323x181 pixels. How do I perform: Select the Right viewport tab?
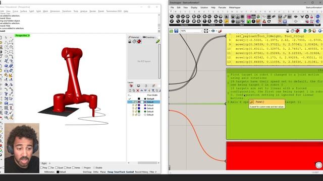point(44,163)
